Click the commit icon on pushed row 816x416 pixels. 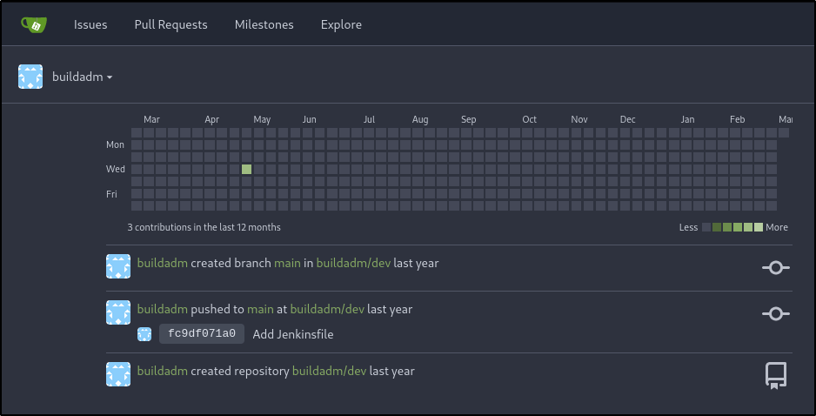click(775, 313)
